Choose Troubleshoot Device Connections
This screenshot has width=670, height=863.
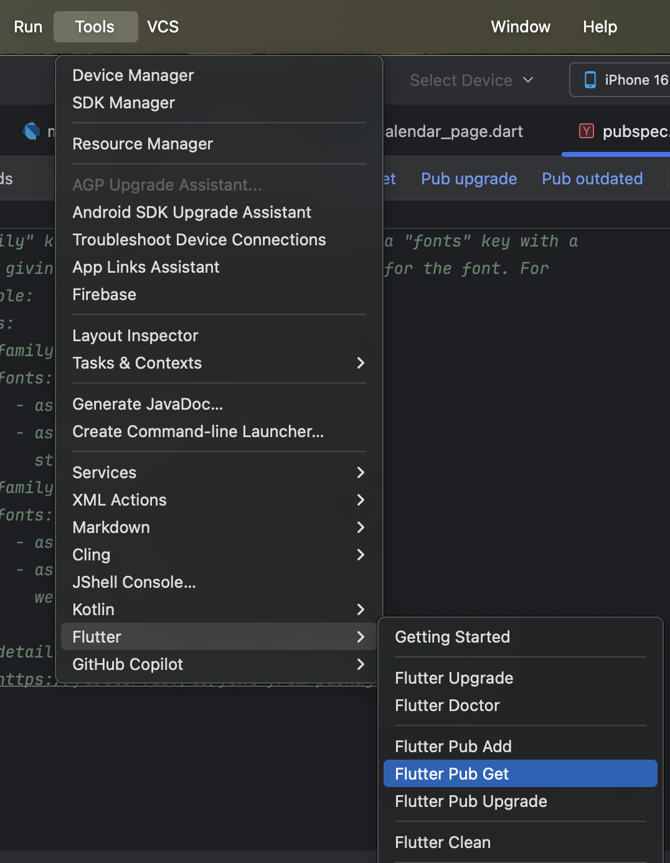[219, 240]
